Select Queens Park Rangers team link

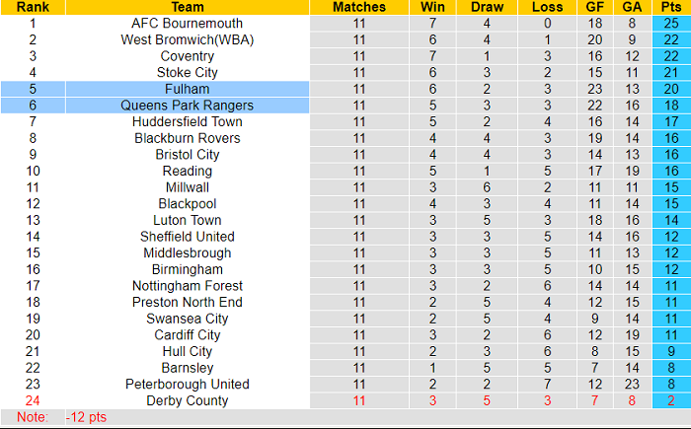point(187,106)
